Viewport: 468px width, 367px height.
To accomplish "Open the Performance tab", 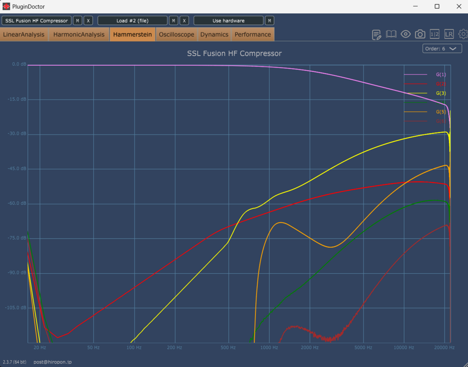I will click(253, 34).
